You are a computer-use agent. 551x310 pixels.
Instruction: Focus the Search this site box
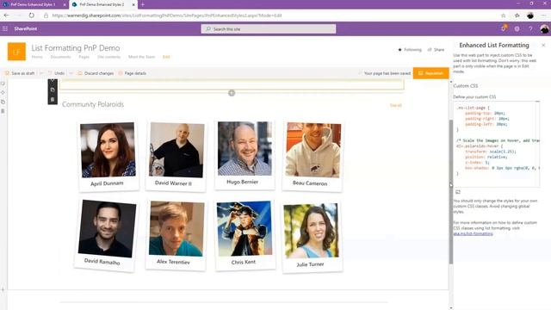[x=269, y=28]
